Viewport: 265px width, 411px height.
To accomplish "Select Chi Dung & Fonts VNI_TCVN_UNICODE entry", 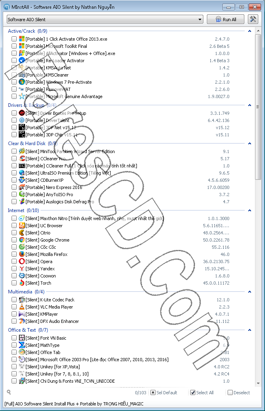I will [x=70, y=381].
